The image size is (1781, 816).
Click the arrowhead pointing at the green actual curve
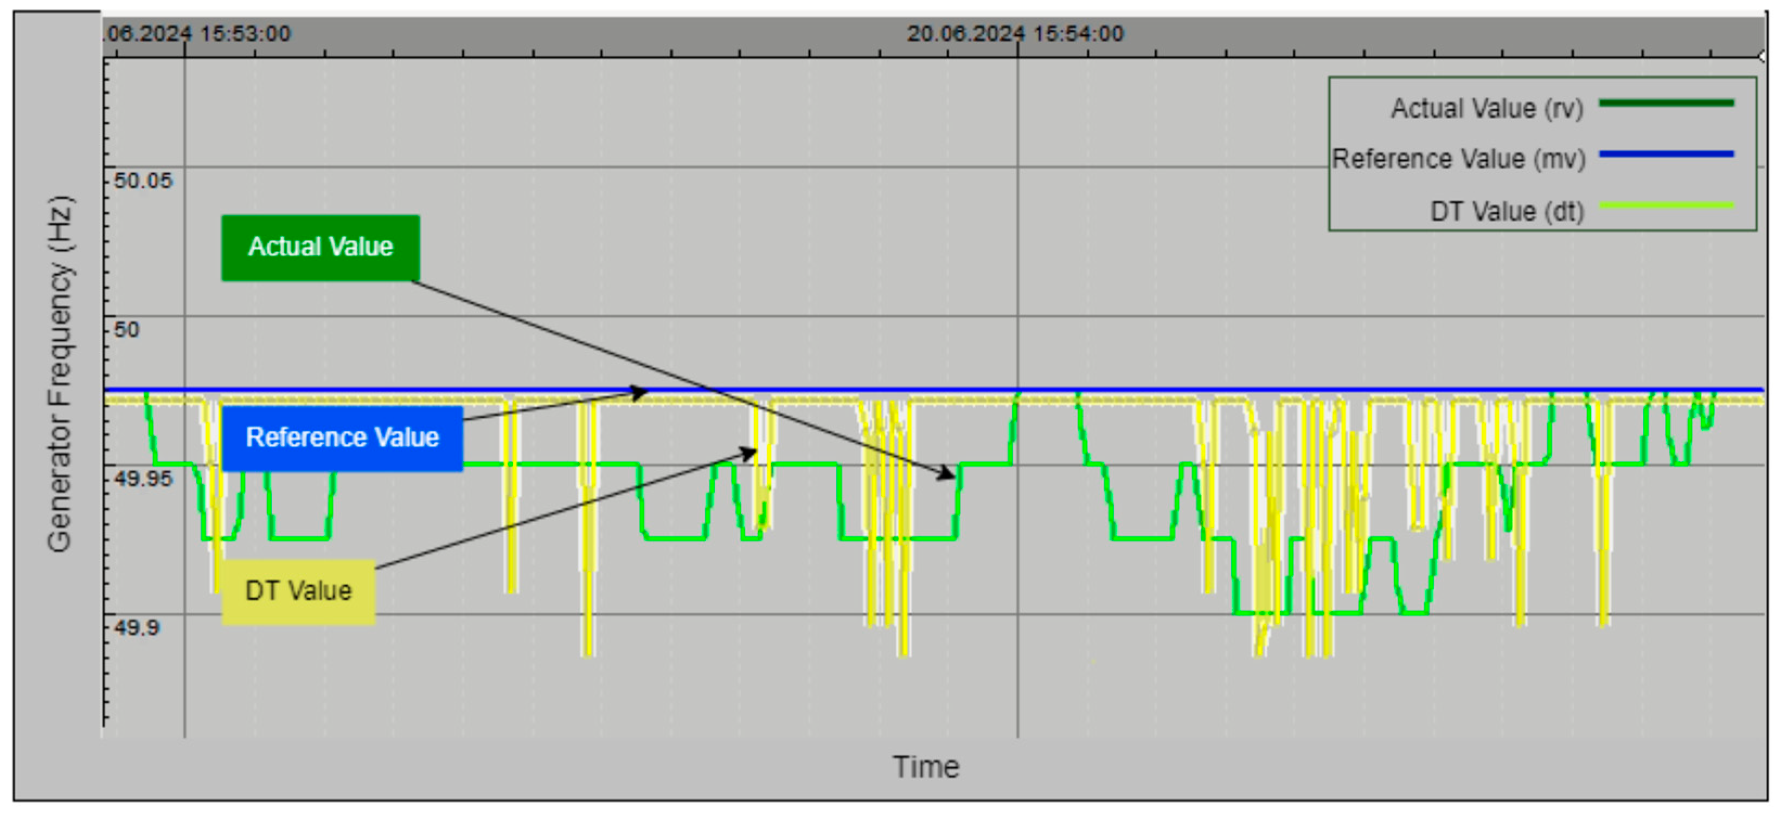946,474
